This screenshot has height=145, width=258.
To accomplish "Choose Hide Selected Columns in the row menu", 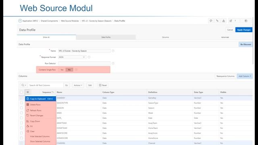I will (x=40, y=137).
